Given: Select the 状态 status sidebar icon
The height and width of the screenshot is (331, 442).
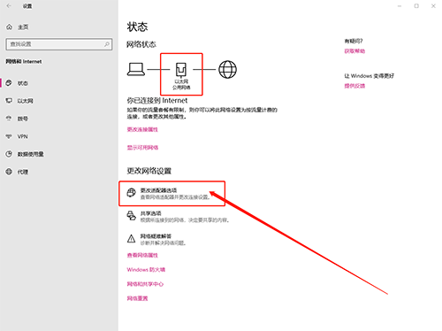Looking at the screenshot, I should click(x=9, y=83).
